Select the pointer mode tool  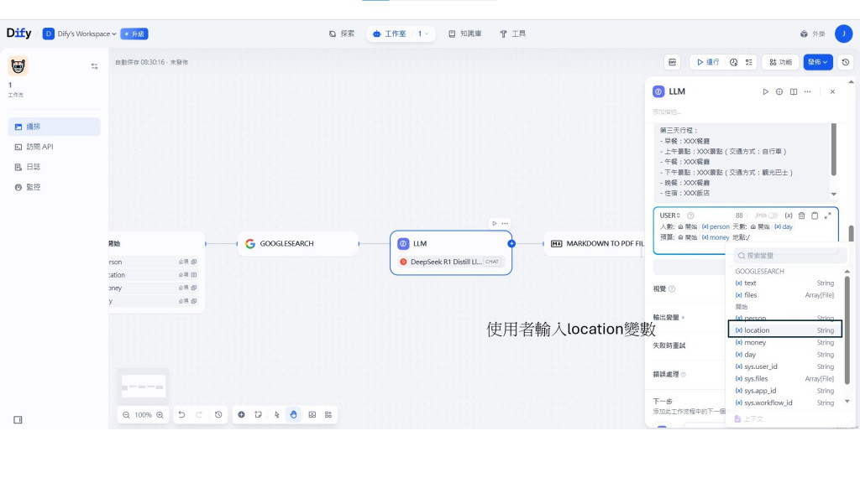[276, 415]
